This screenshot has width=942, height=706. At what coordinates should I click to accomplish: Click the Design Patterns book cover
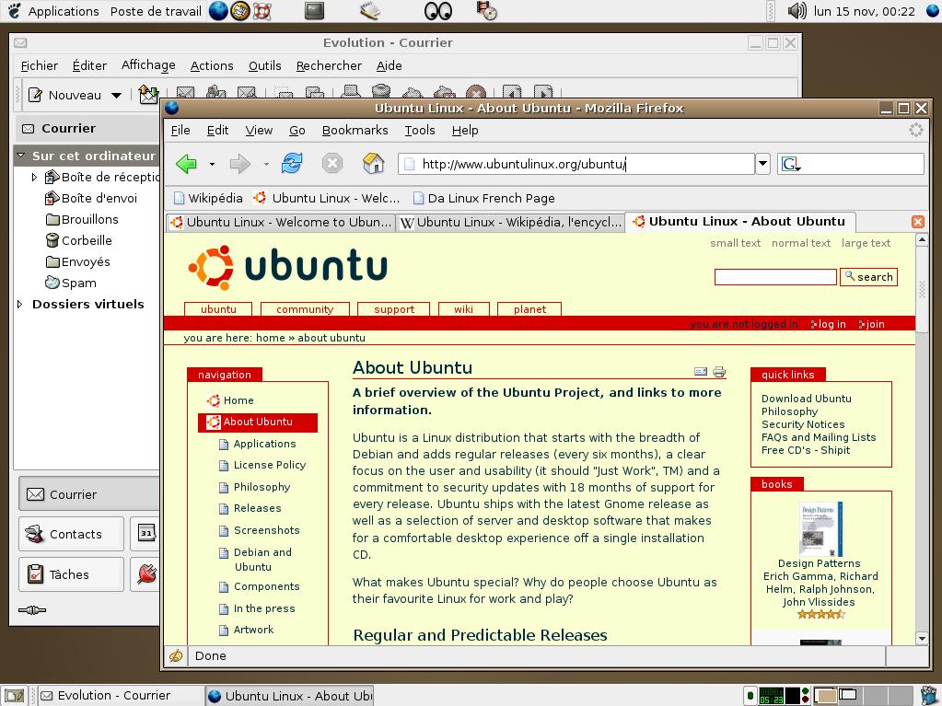point(820,529)
